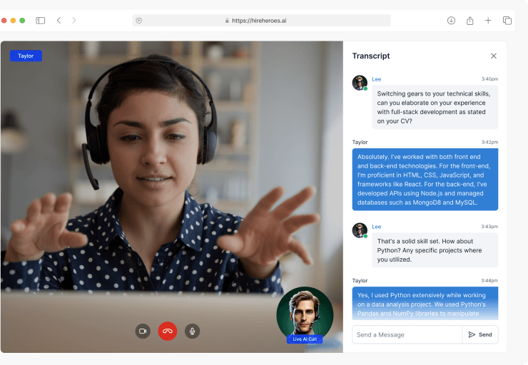Click the privacy shield icon in address bar

point(138,21)
